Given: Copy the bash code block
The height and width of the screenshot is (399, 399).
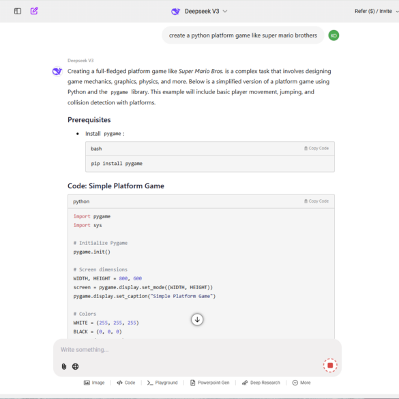Looking at the screenshot, I should click(316, 149).
